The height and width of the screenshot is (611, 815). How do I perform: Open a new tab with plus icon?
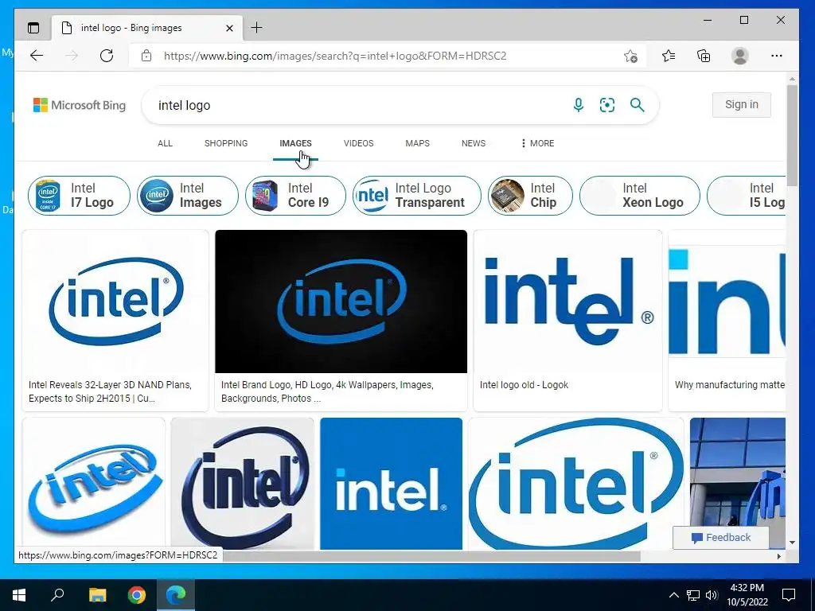(x=257, y=28)
